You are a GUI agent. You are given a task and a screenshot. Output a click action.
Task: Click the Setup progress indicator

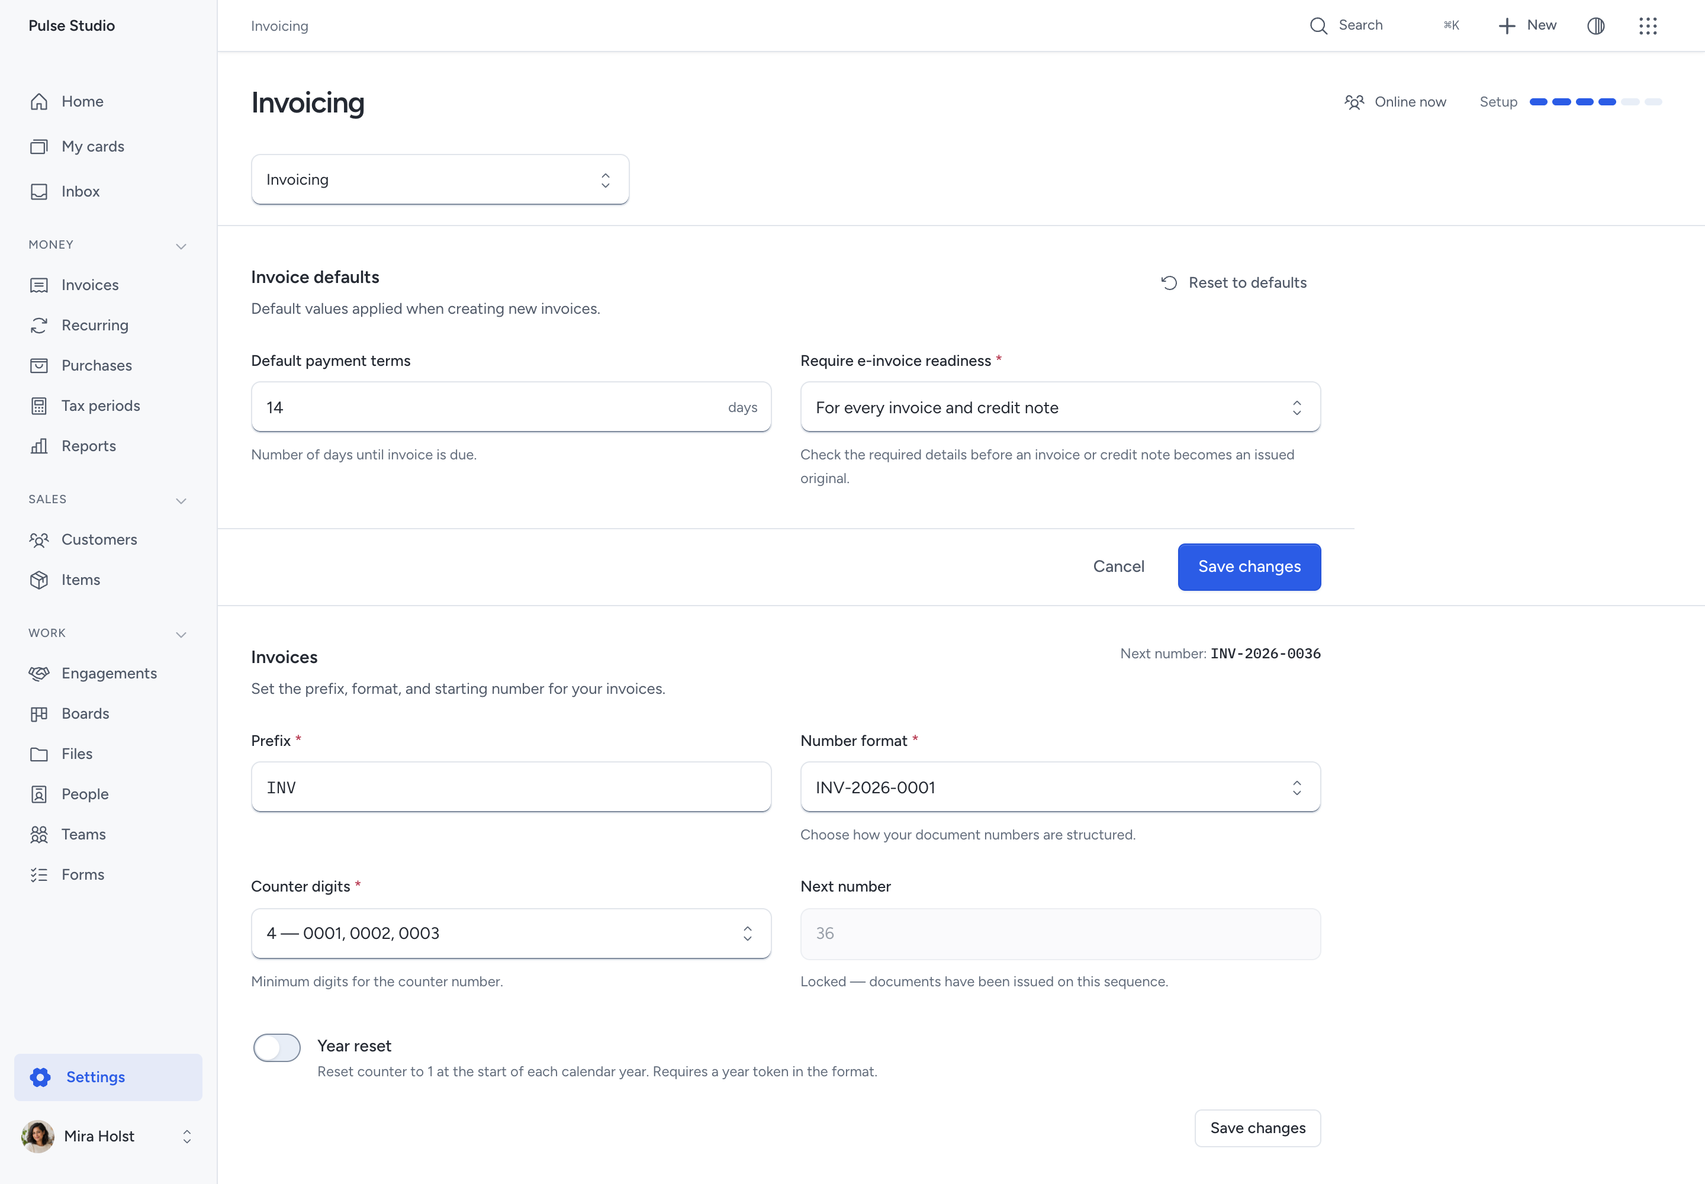1571,102
